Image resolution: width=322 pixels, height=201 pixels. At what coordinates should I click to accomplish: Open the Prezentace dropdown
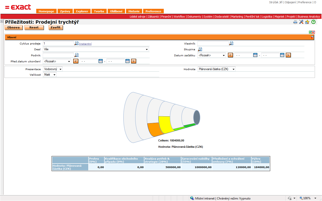coord(53,69)
